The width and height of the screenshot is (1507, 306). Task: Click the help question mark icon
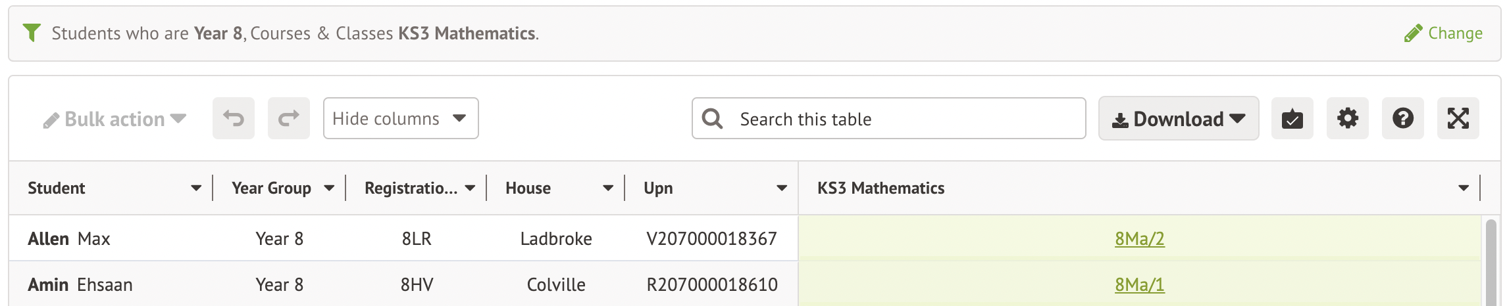[x=1402, y=119]
